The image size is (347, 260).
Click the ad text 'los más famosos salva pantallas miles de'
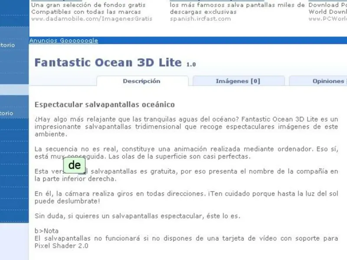(237, 5)
